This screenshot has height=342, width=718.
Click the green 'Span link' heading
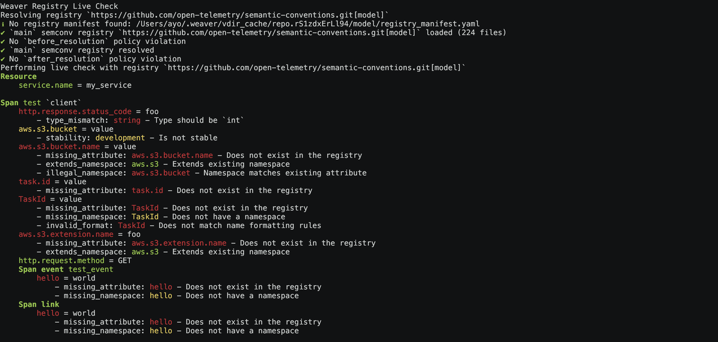pyautogui.click(x=39, y=304)
